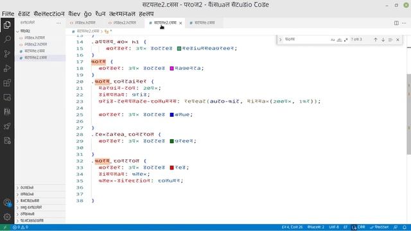The height and width of the screenshot is (231, 411).
Task: Open the Help menu
Action: coord(146,14)
